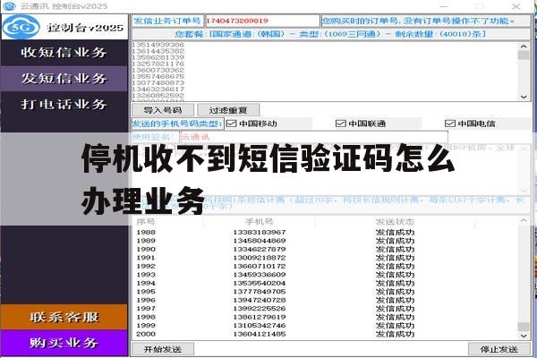This screenshot has height=358, width=537.
Task: Click the 发送的手机号码类型 label
Action: (x=177, y=124)
